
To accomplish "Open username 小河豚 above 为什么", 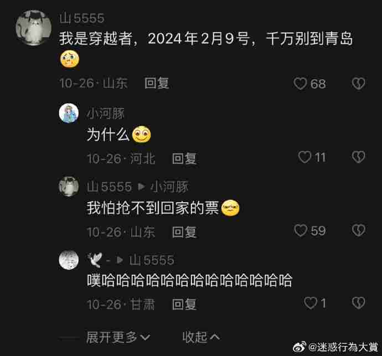I will point(106,113).
